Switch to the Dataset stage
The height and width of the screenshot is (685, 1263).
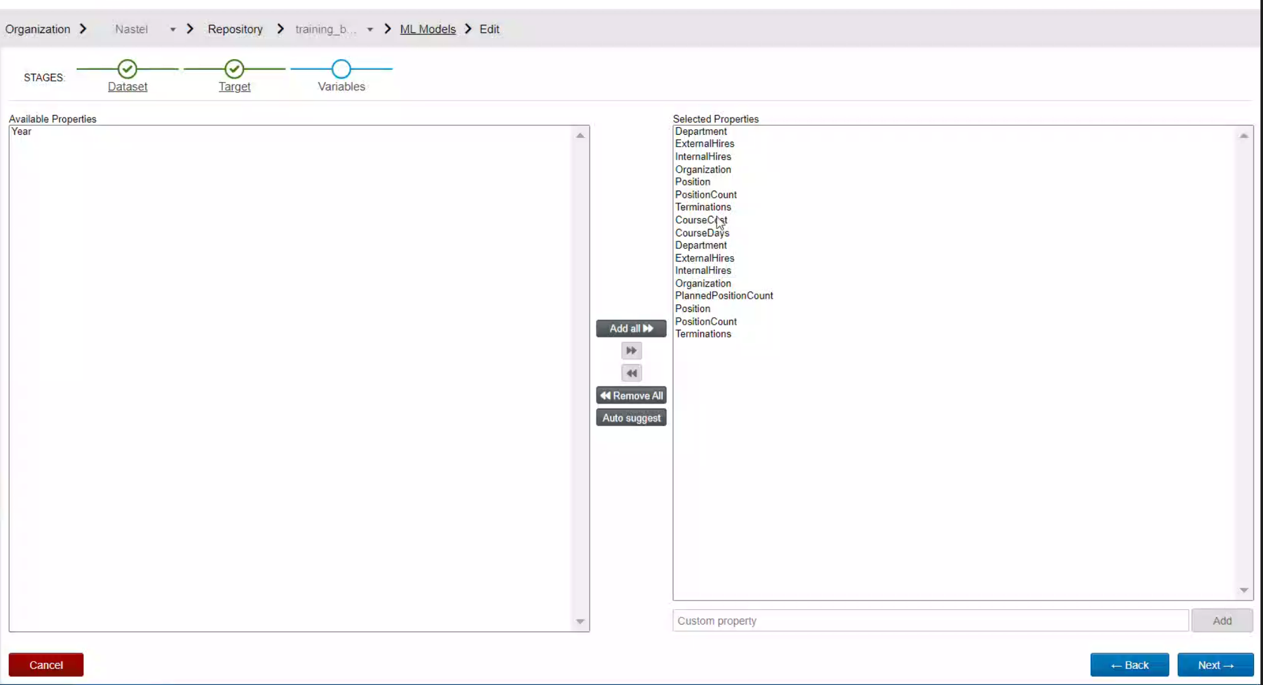[x=128, y=86]
